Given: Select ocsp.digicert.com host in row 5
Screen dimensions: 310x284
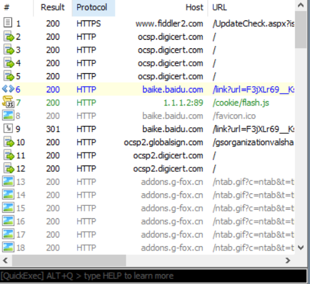Looking at the screenshot, I should [x=170, y=76].
